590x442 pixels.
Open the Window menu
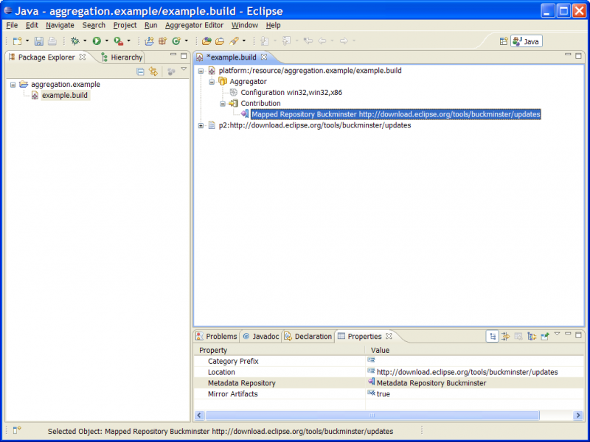(245, 25)
